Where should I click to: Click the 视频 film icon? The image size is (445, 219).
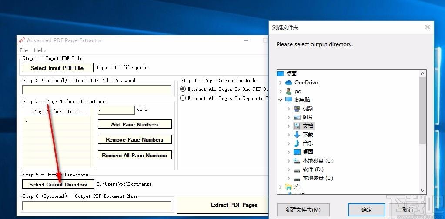pyautogui.click(x=297, y=109)
